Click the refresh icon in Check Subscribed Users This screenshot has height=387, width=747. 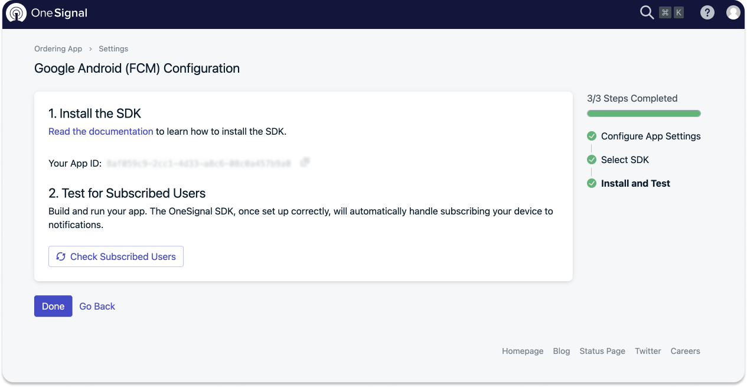click(61, 256)
